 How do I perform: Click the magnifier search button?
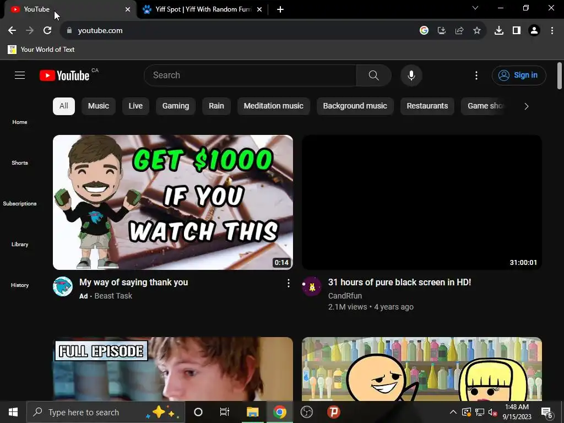click(374, 75)
